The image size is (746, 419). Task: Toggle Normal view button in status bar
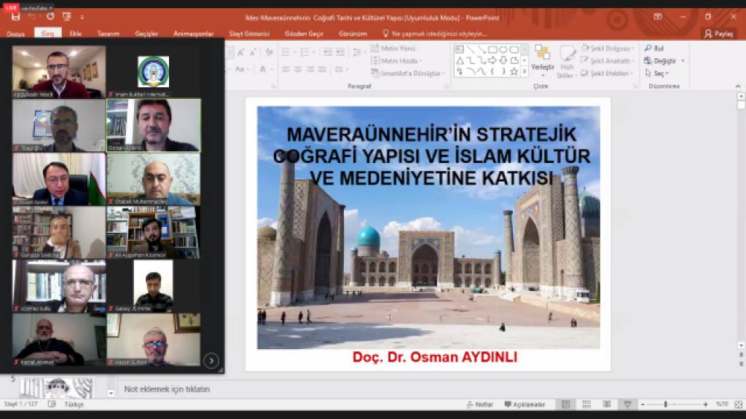point(566,404)
